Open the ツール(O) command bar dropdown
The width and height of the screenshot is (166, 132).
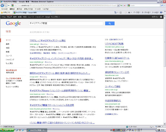point(156,12)
